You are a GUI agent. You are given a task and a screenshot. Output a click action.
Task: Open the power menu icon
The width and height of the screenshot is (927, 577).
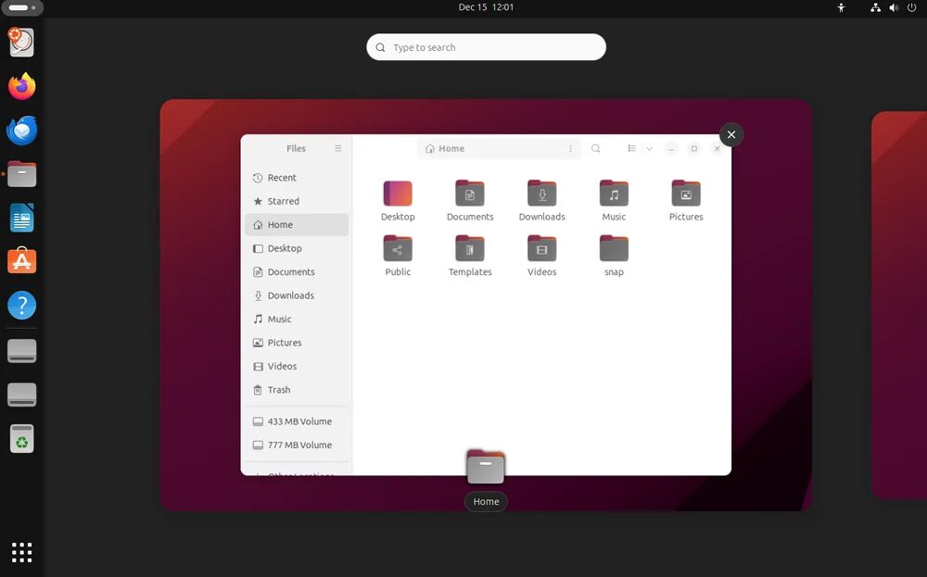(911, 7)
